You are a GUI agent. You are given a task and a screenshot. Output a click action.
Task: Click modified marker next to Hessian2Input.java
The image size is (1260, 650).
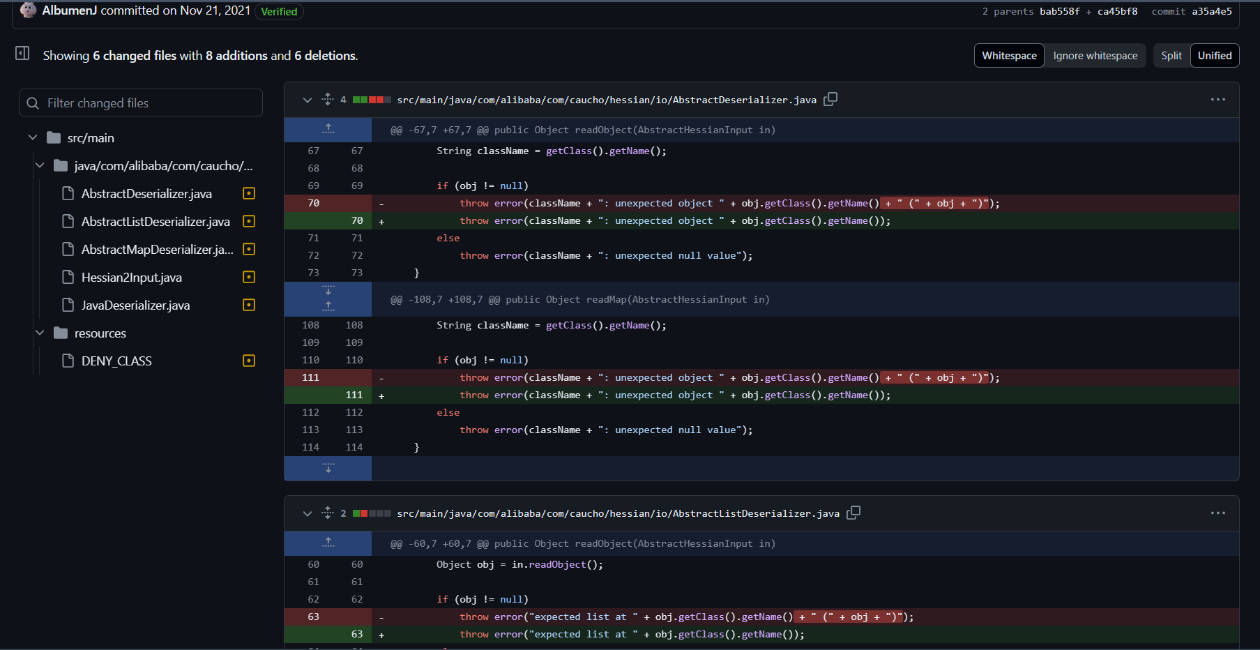point(249,277)
